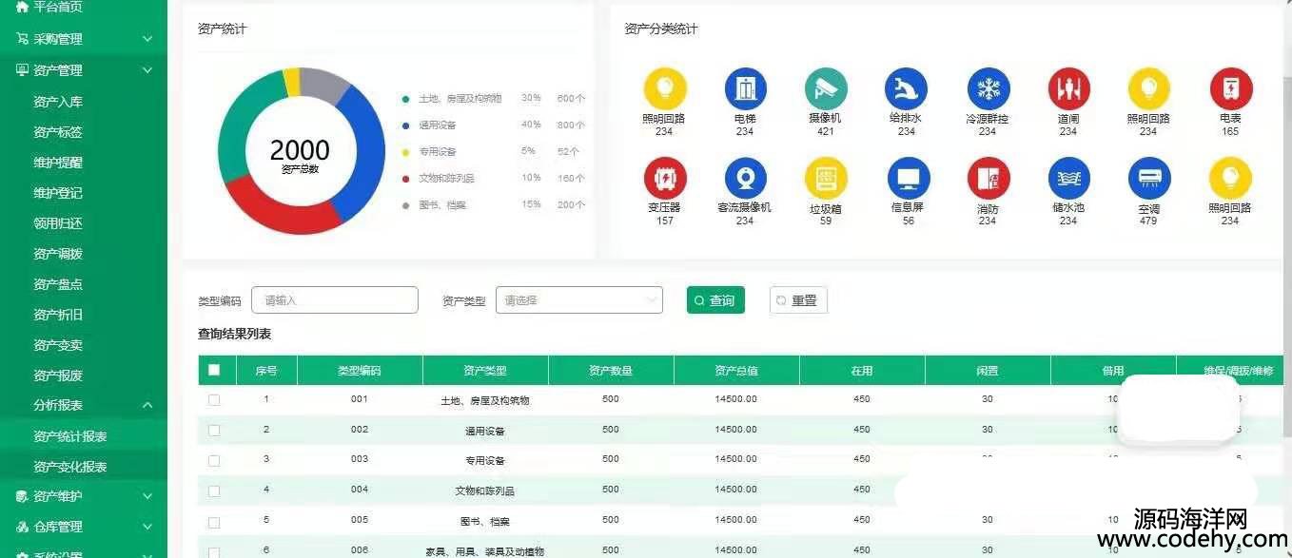Open the 资产类型 dropdown selector
Viewport: 1292px width, 558px height.
point(579,300)
